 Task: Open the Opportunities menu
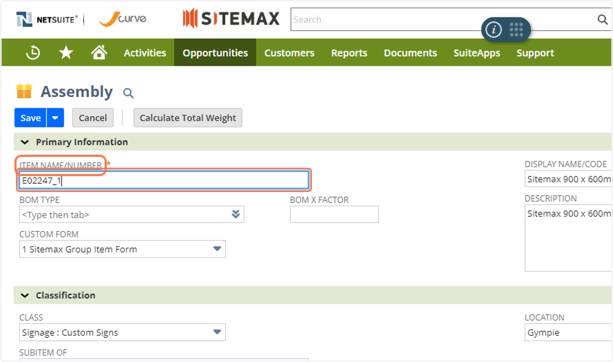click(215, 53)
